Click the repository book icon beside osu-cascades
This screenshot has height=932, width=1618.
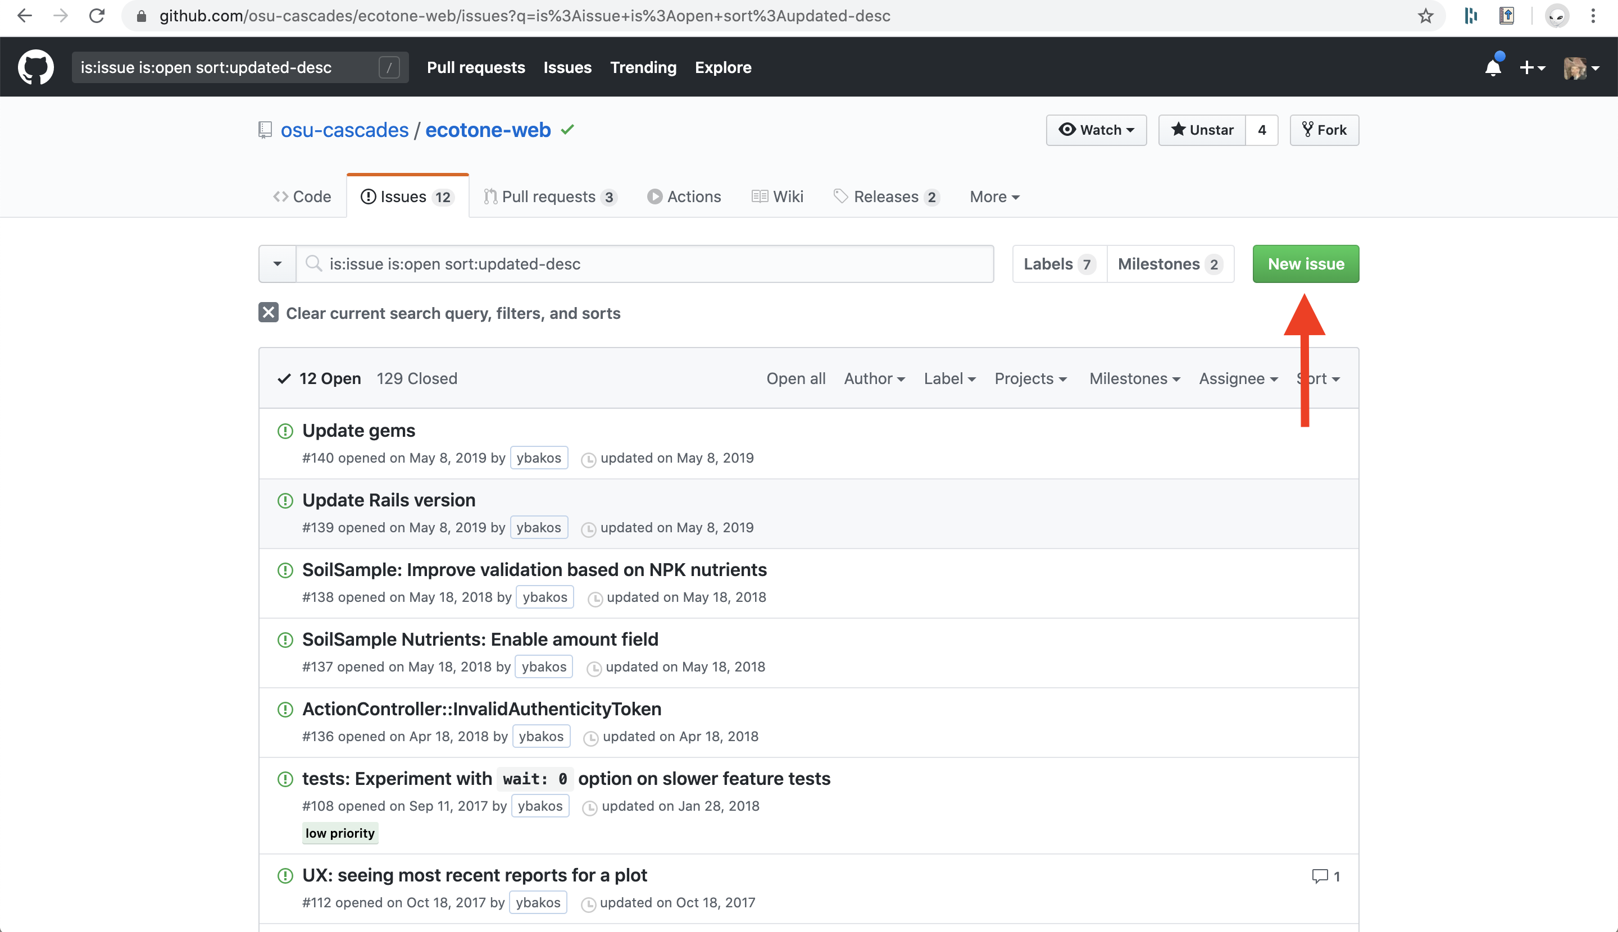[x=265, y=130]
